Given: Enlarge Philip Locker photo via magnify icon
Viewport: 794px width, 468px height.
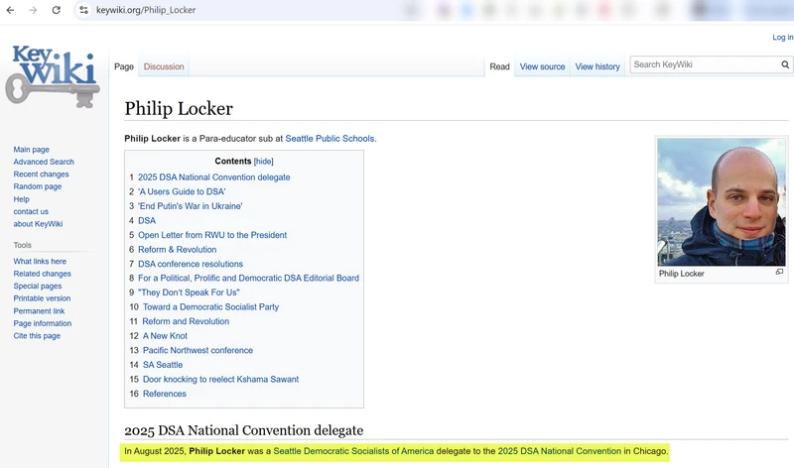Looking at the screenshot, I should pyautogui.click(x=779, y=273).
